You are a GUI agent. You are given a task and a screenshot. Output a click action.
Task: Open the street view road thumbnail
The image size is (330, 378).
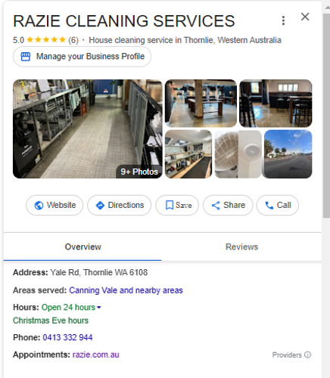tap(288, 154)
